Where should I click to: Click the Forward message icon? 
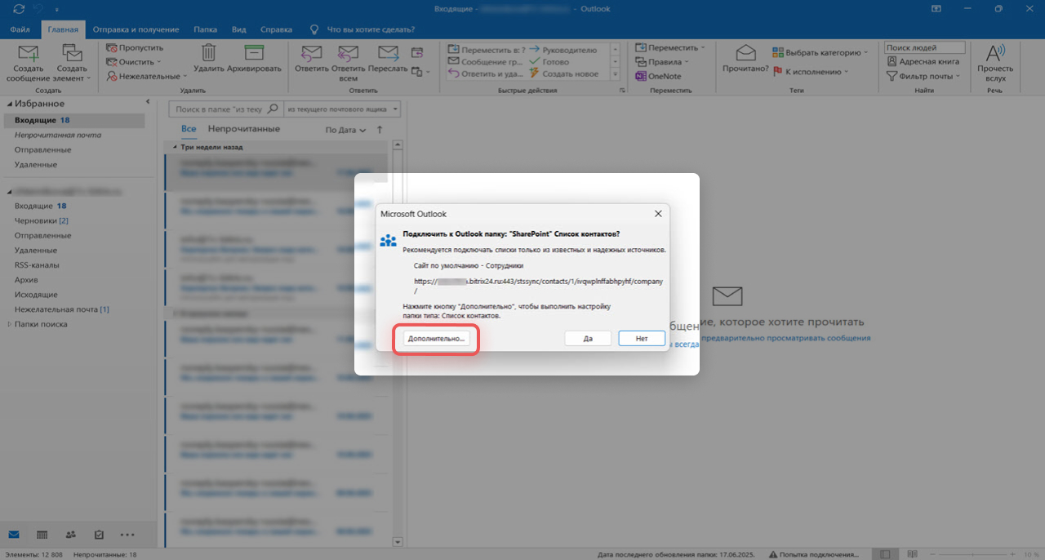pos(388,54)
